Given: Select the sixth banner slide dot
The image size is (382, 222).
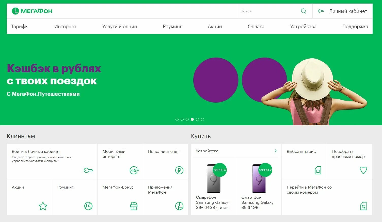Looking at the screenshot, I should 202,119.
